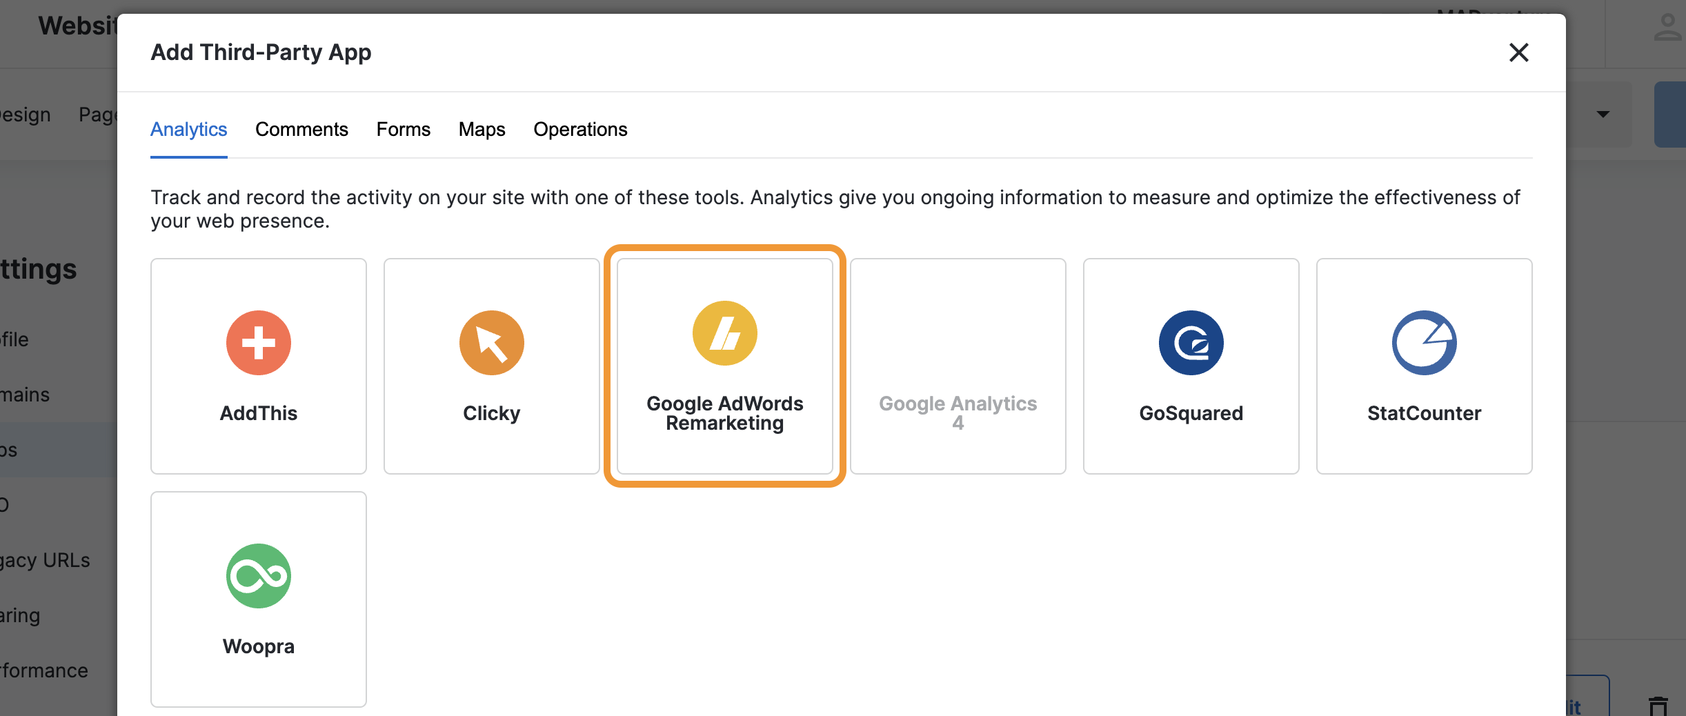Open the Maps tab
Screen dimensions: 1686x716
482,130
